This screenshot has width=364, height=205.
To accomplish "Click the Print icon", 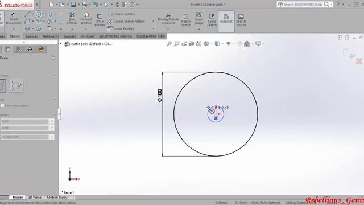I will [84, 5].
